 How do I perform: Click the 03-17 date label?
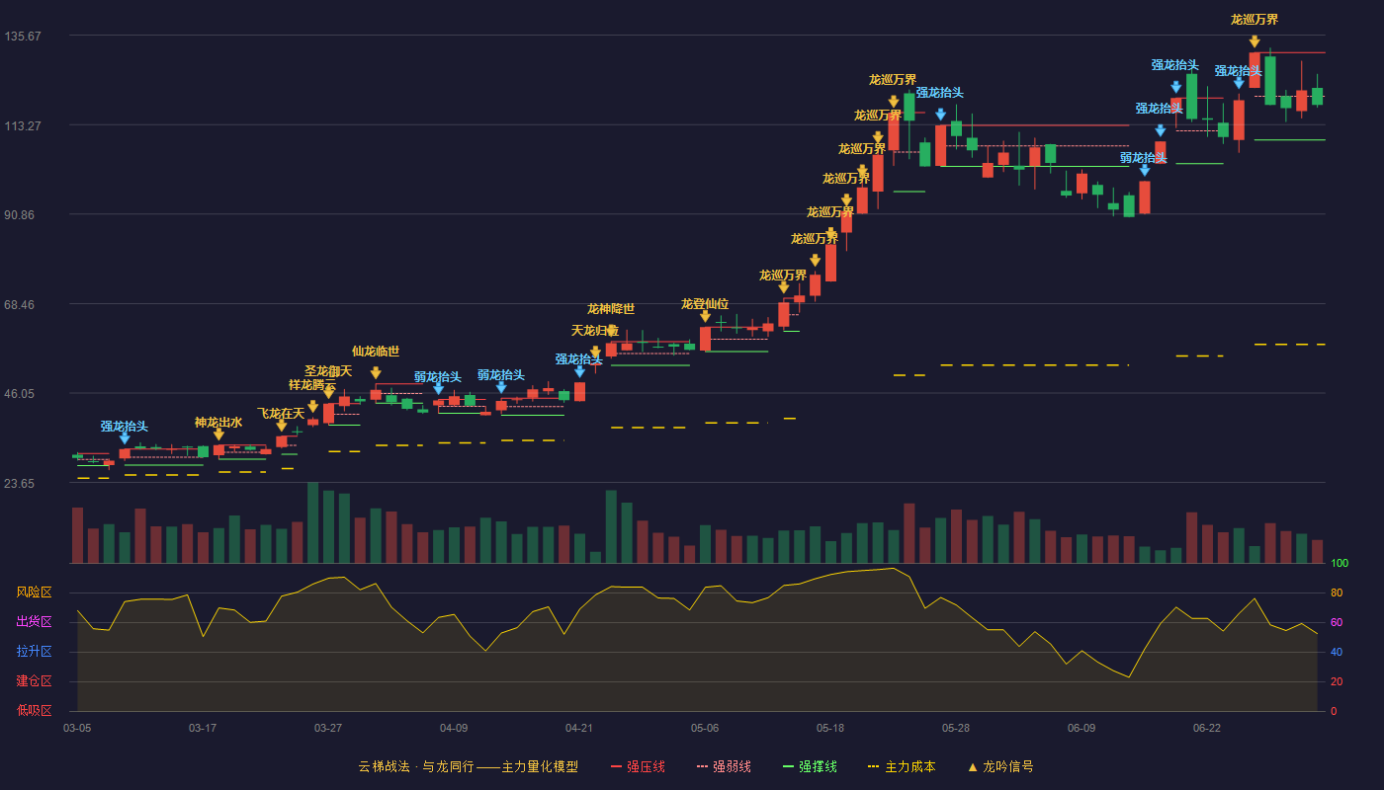(x=203, y=728)
